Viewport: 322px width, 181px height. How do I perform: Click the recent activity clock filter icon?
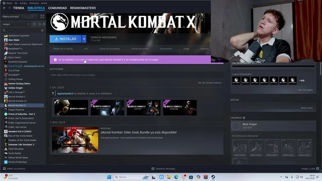[x=39, y=24]
